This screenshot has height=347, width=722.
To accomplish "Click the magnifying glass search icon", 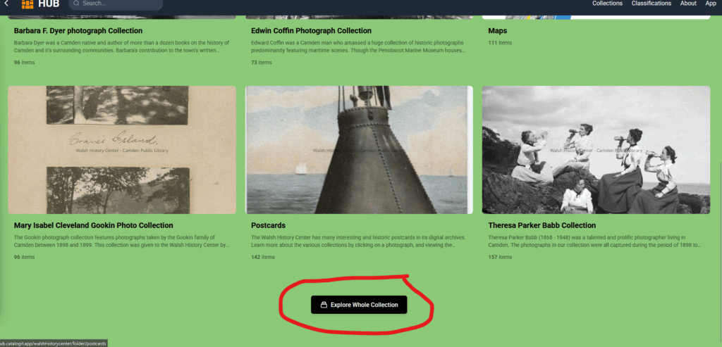I will point(76,4).
